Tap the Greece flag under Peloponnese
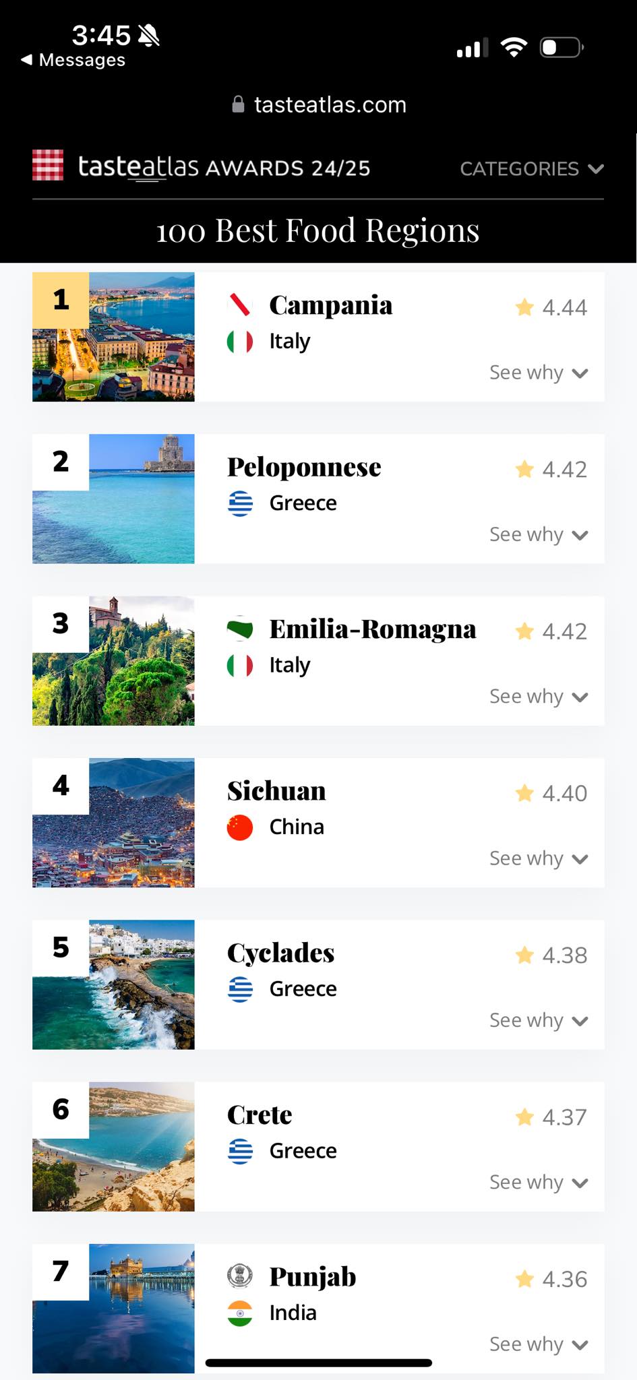The width and height of the screenshot is (637, 1380). coord(240,503)
